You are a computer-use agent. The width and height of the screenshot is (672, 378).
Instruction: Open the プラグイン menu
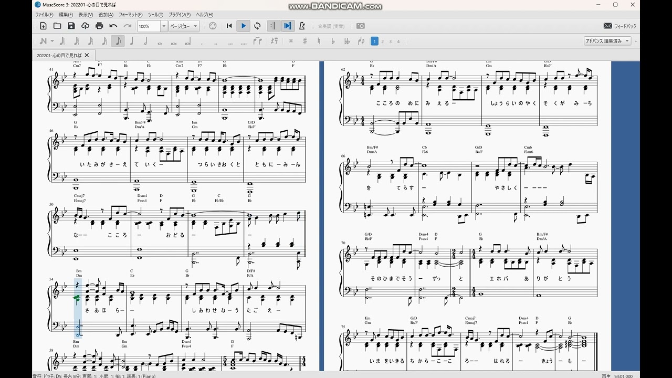[180, 15]
